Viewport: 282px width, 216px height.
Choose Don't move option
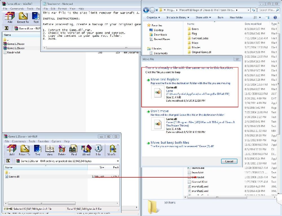coord(191,121)
